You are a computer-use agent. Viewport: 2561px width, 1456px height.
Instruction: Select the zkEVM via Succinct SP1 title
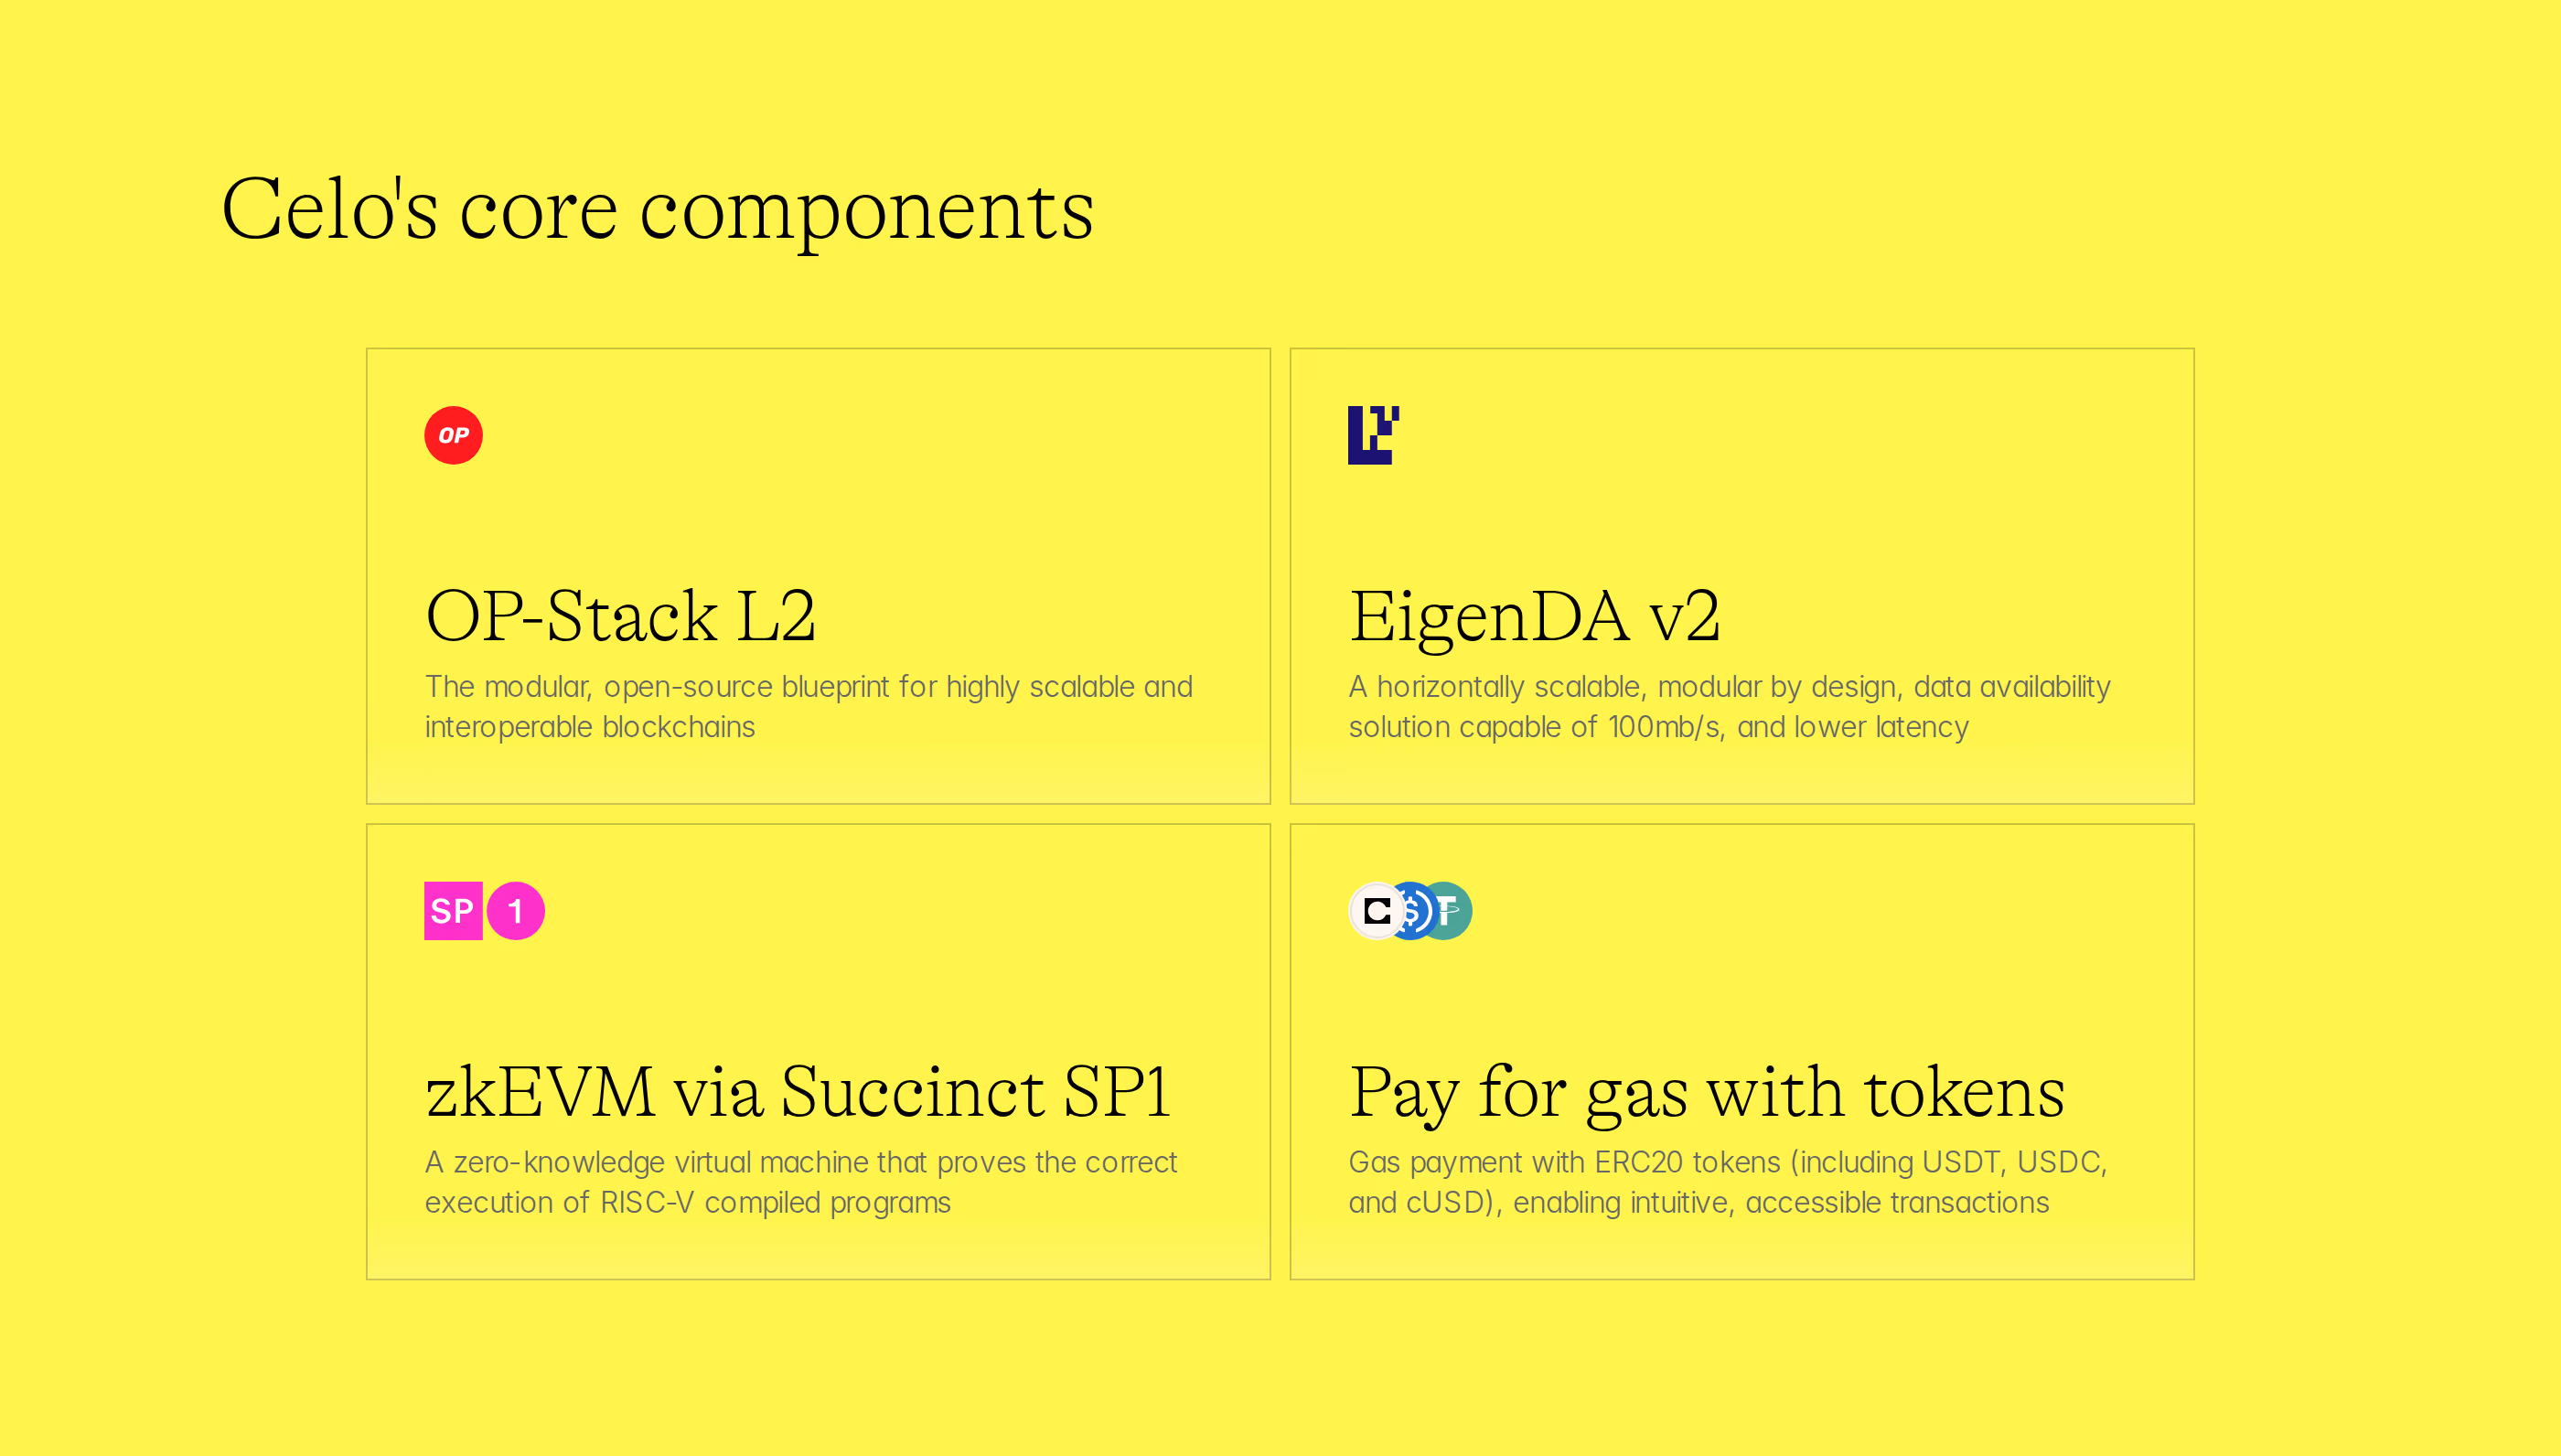point(797,1092)
